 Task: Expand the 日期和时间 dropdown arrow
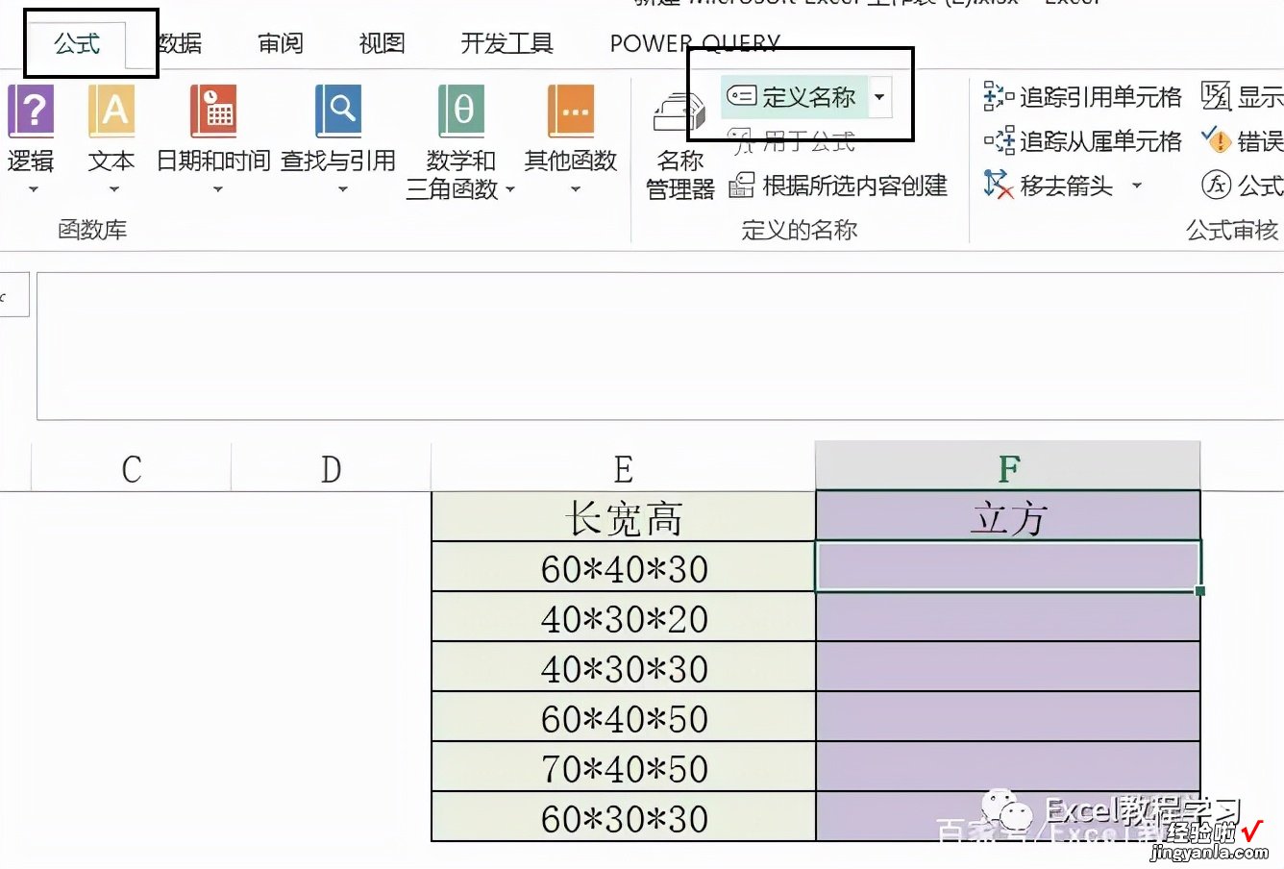click(x=217, y=190)
